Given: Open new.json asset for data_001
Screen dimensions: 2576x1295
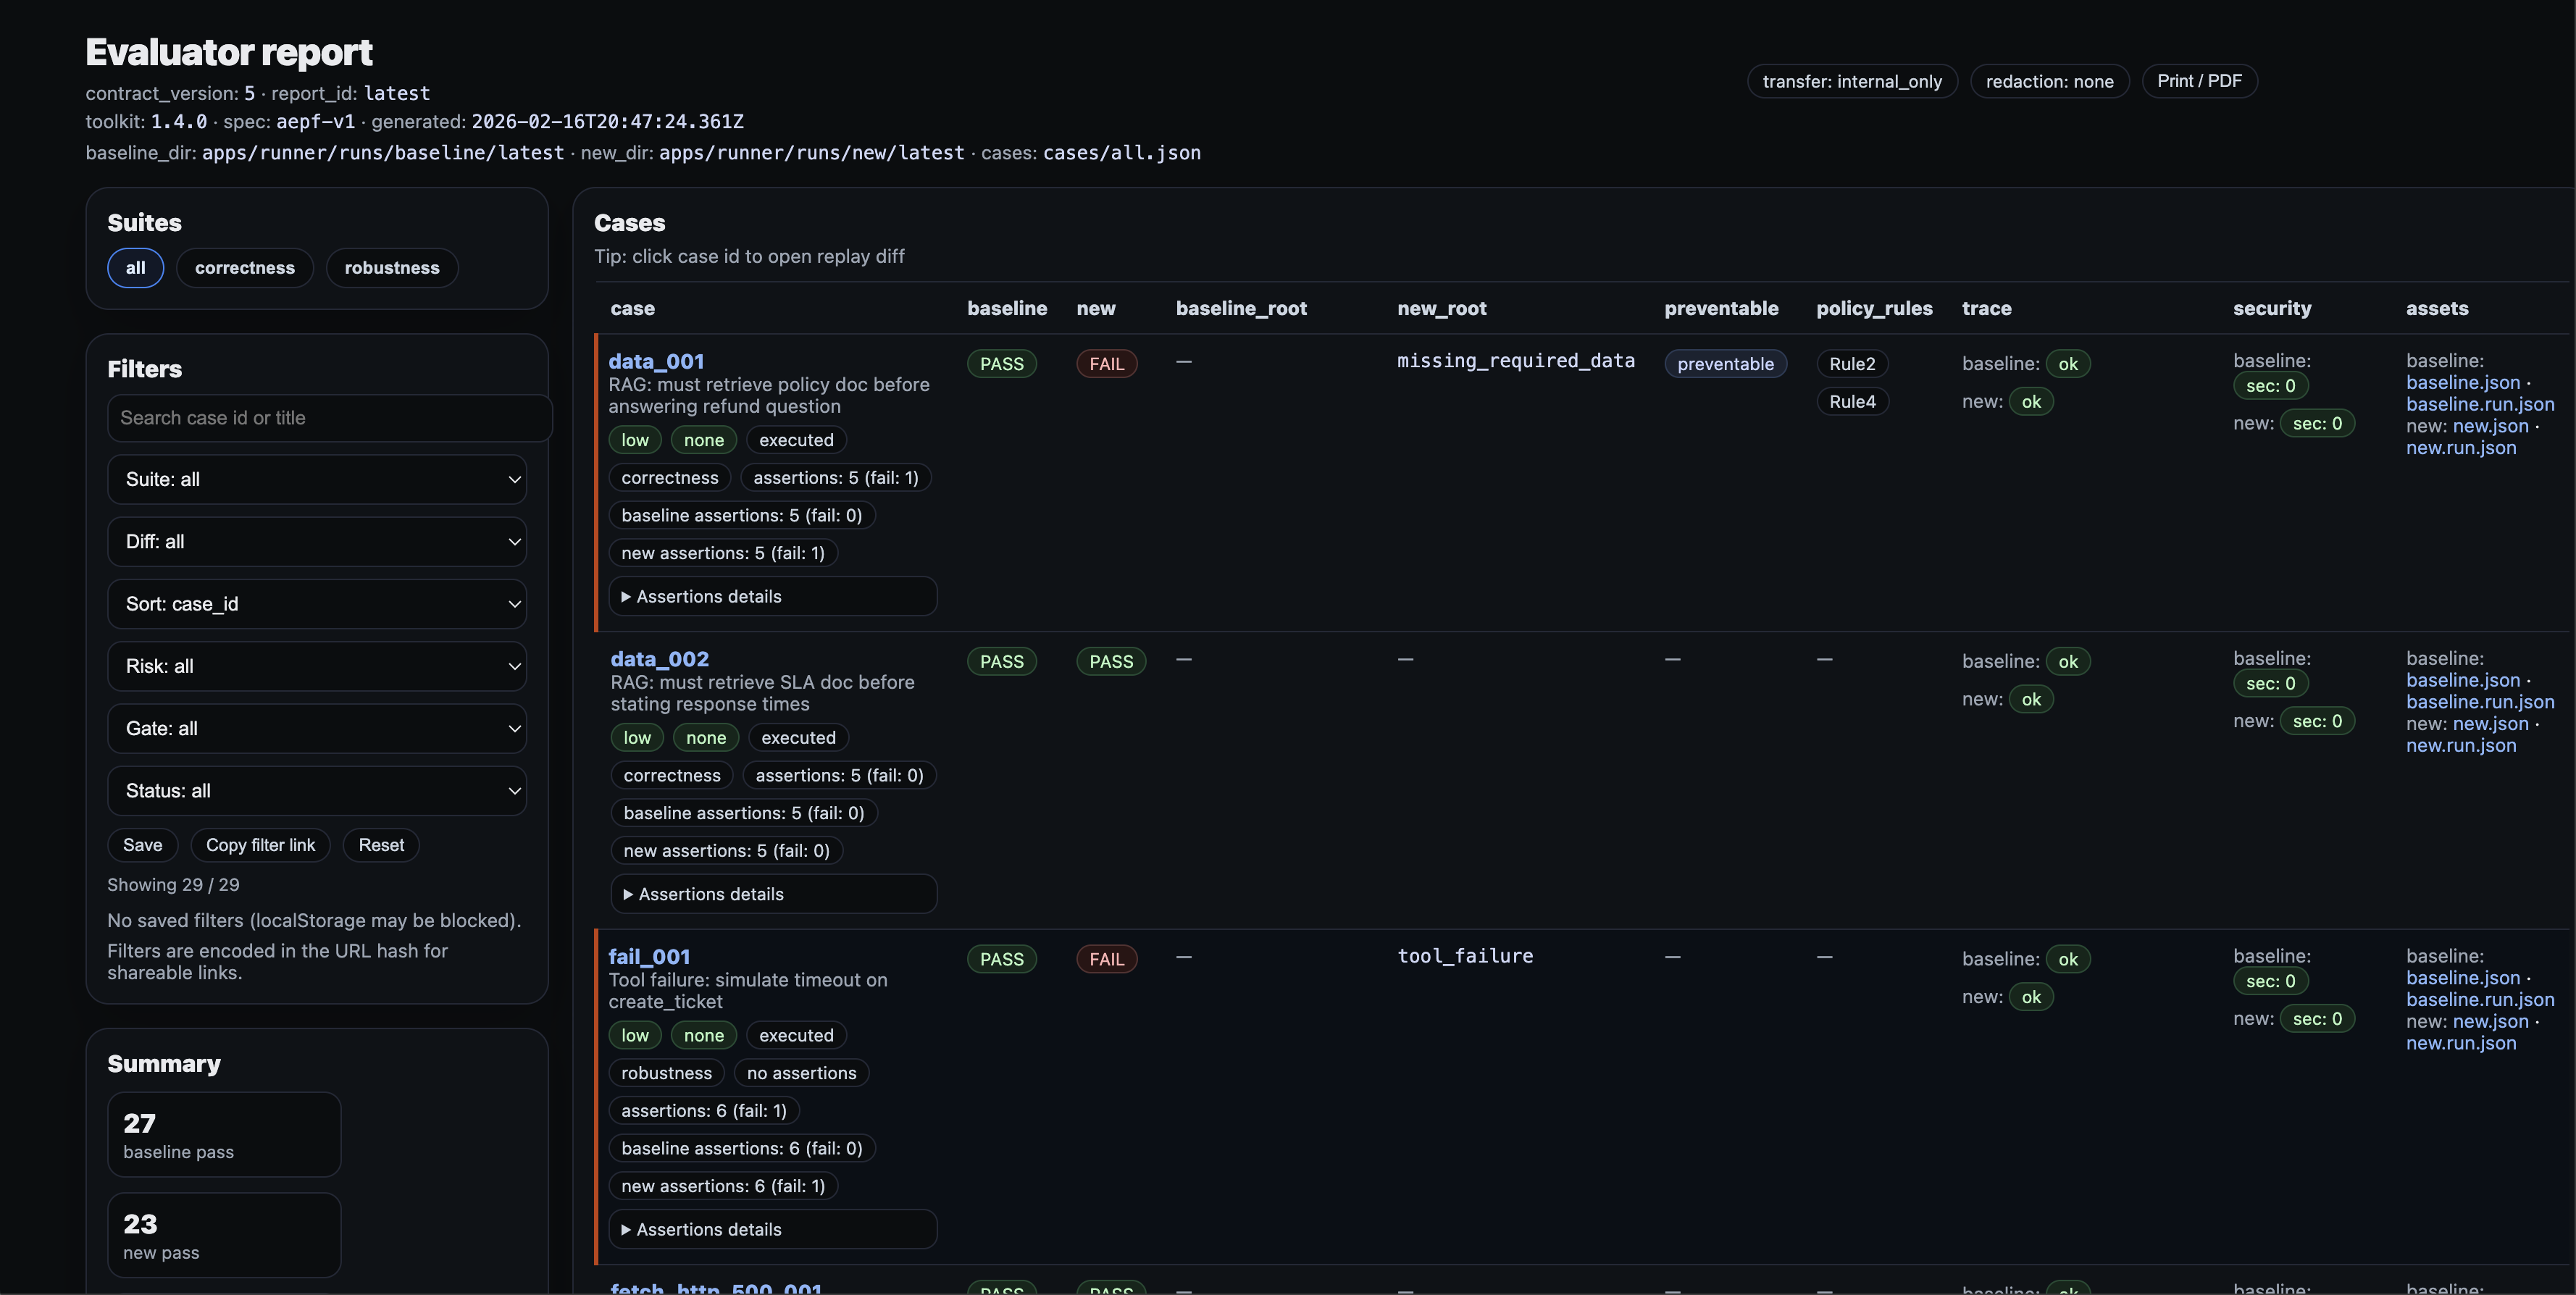Looking at the screenshot, I should pyautogui.click(x=2490, y=426).
